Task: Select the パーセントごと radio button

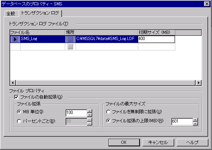Action: [x=19, y=121]
